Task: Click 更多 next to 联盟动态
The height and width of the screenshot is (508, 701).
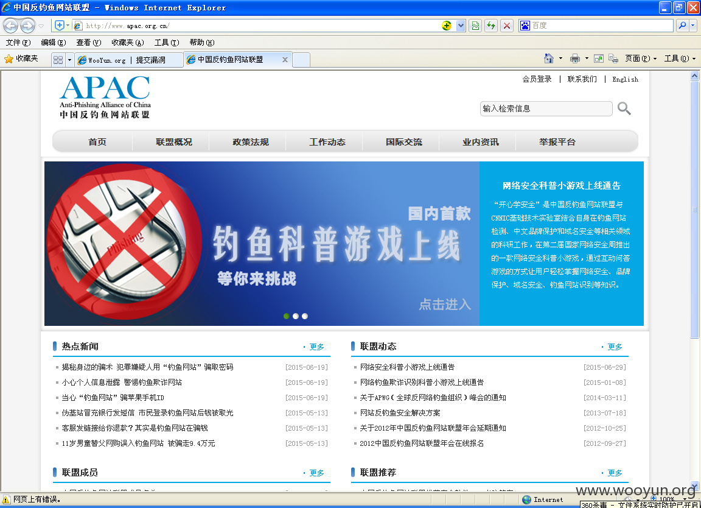Action: (x=615, y=347)
